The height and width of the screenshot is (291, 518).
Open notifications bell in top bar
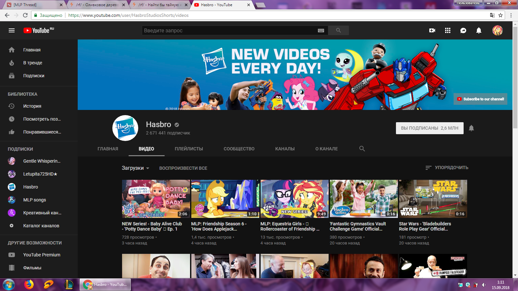[479, 30]
